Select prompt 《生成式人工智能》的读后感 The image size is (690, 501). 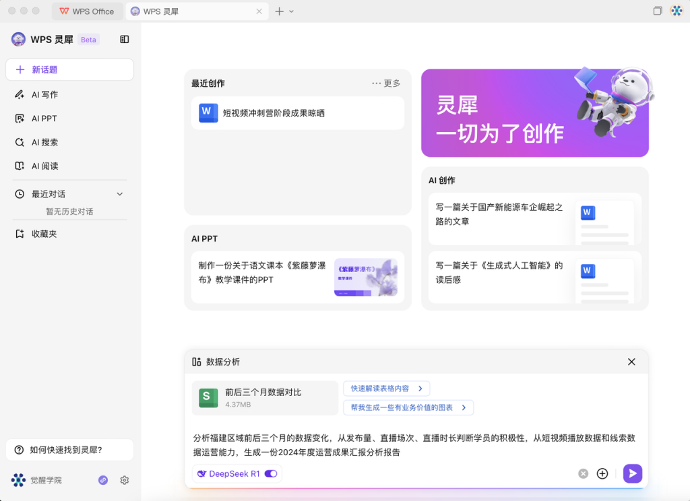click(x=534, y=277)
